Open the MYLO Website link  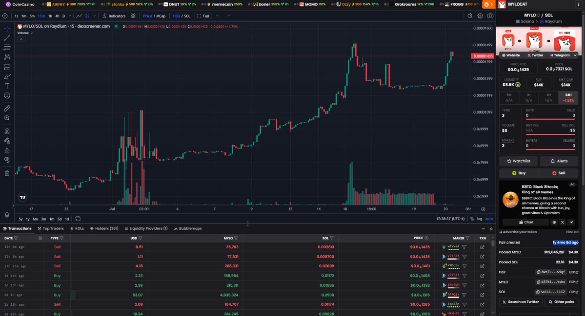[511, 55]
